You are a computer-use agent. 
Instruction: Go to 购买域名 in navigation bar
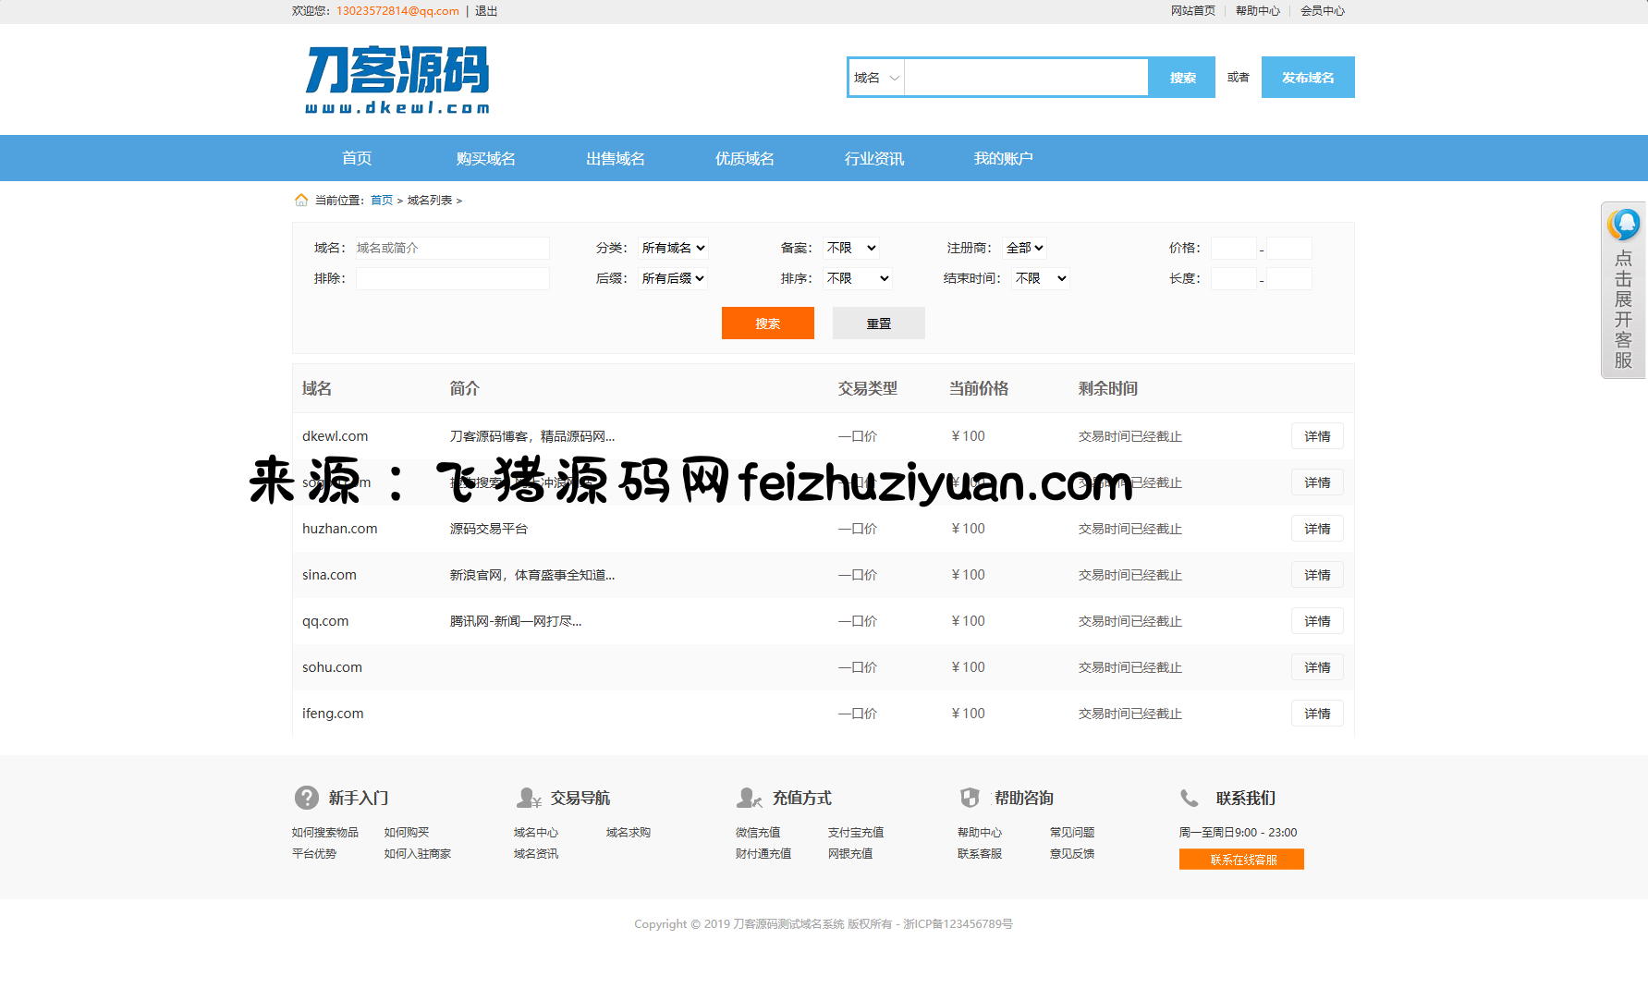pyautogui.click(x=485, y=159)
